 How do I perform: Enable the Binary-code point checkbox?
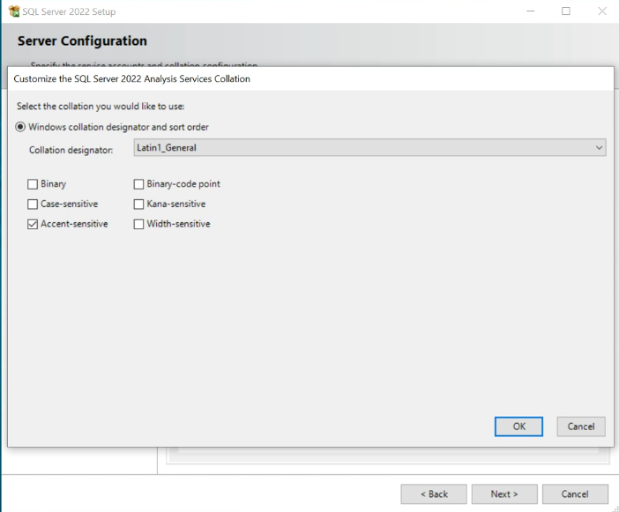click(x=138, y=184)
